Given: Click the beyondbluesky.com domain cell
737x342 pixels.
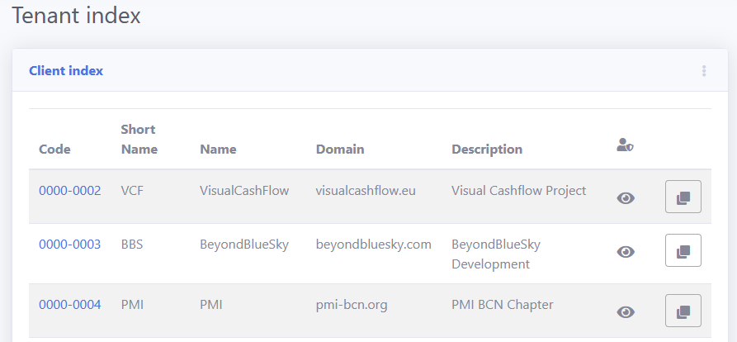Looking at the screenshot, I should 373,245.
